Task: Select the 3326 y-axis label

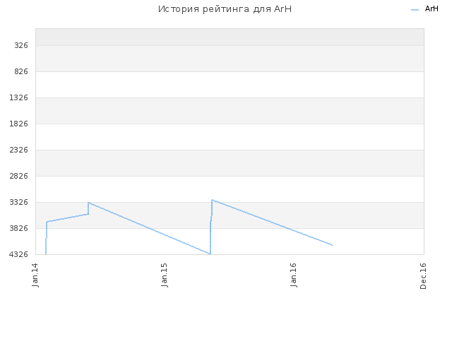Action: [19, 202]
